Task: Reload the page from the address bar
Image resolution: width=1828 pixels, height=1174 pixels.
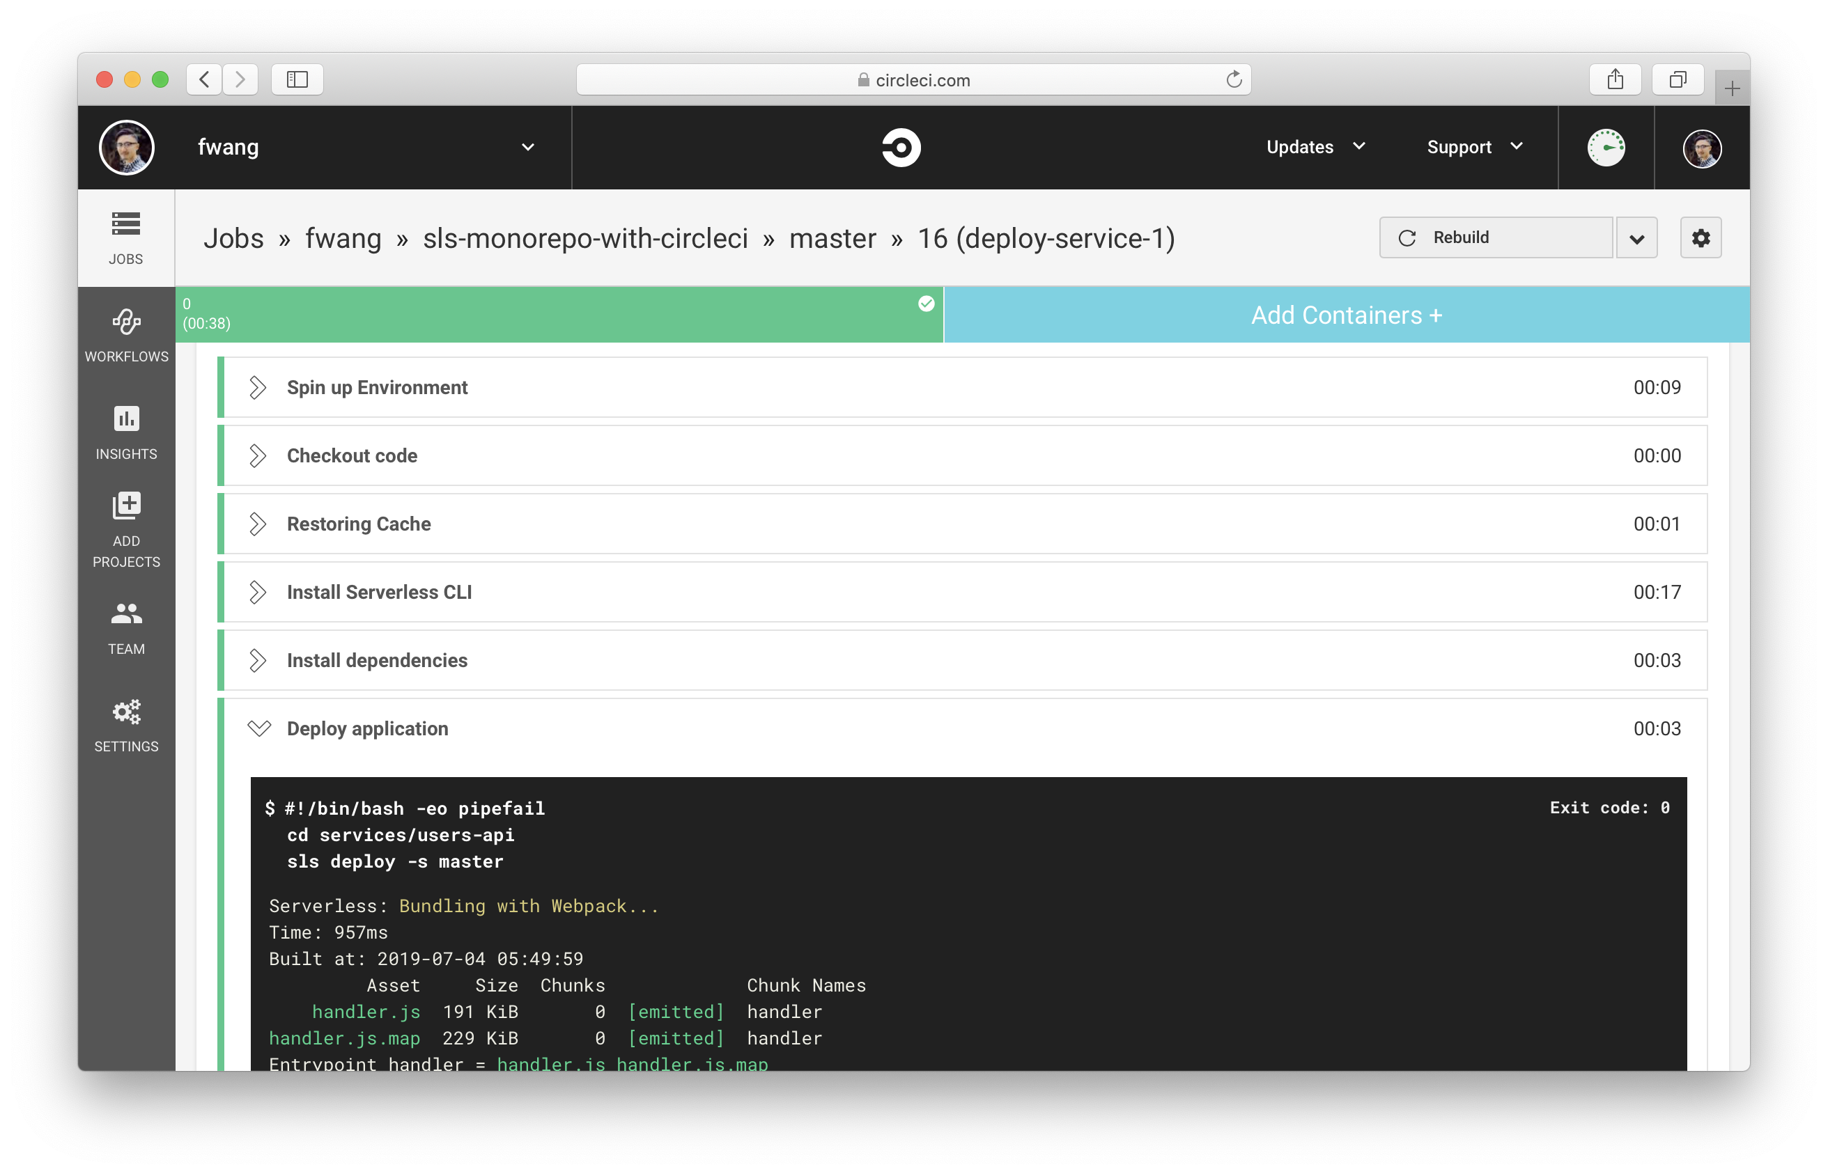Action: pyautogui.click(x=1234, y=79)
